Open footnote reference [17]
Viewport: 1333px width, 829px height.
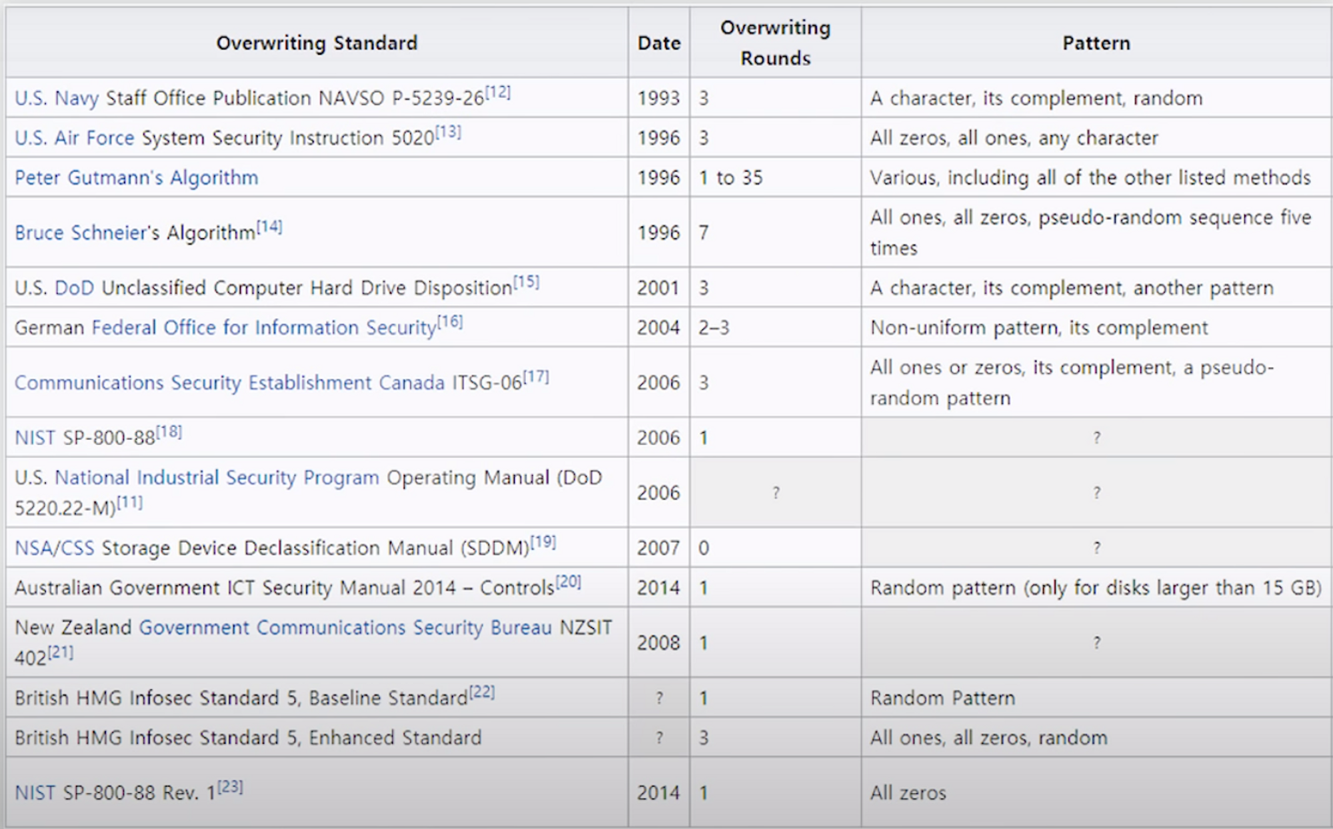tap(536, 377)
